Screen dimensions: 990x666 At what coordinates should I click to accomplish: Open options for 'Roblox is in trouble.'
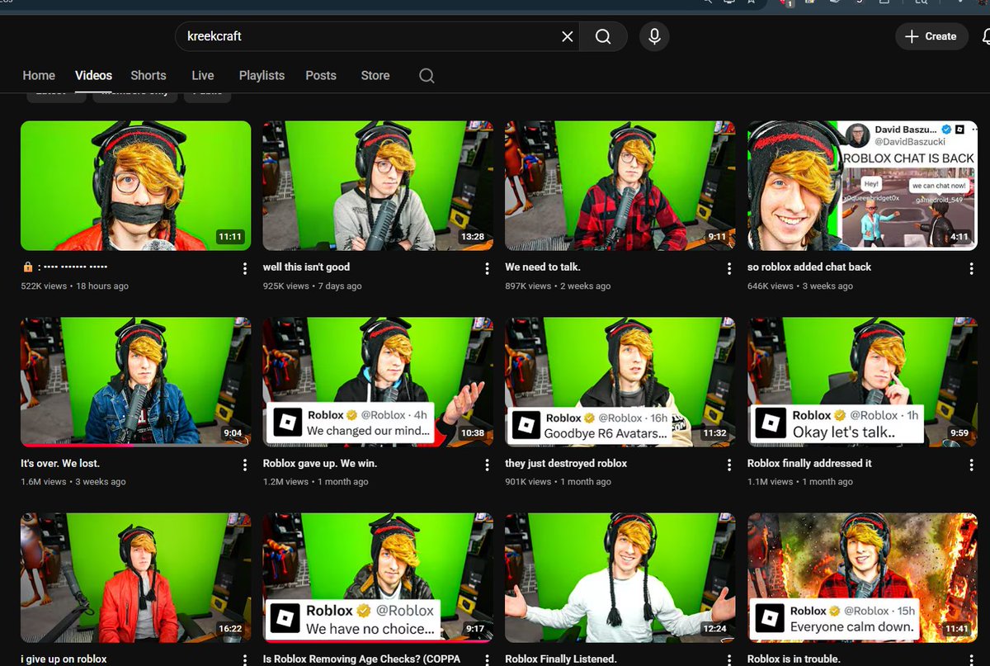tap(971, 660)
